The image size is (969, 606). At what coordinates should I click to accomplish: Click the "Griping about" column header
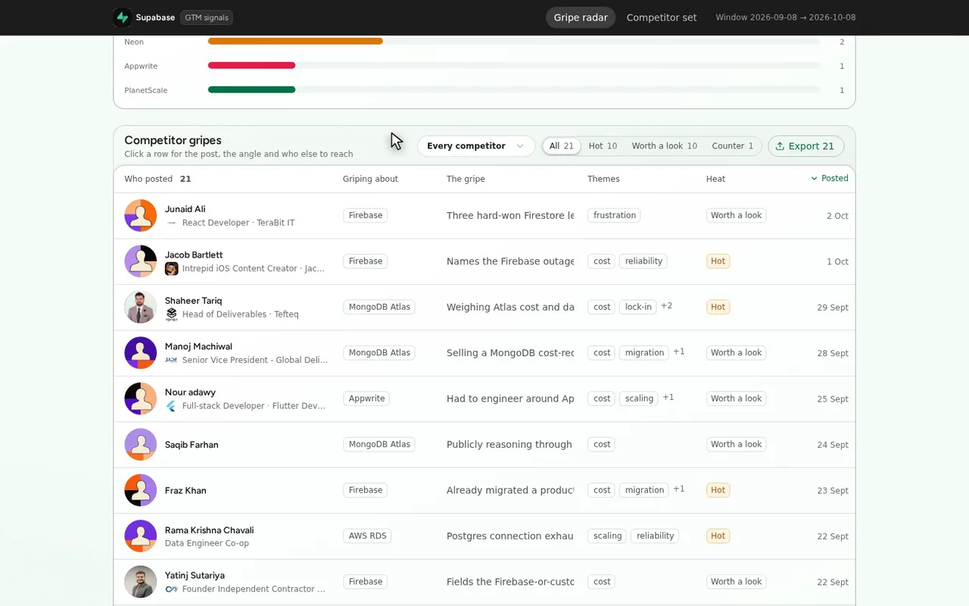(370, 179)
